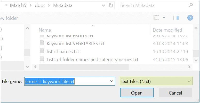Click icon of Keyword list VEGETABLES.txt

coord(42,44)
